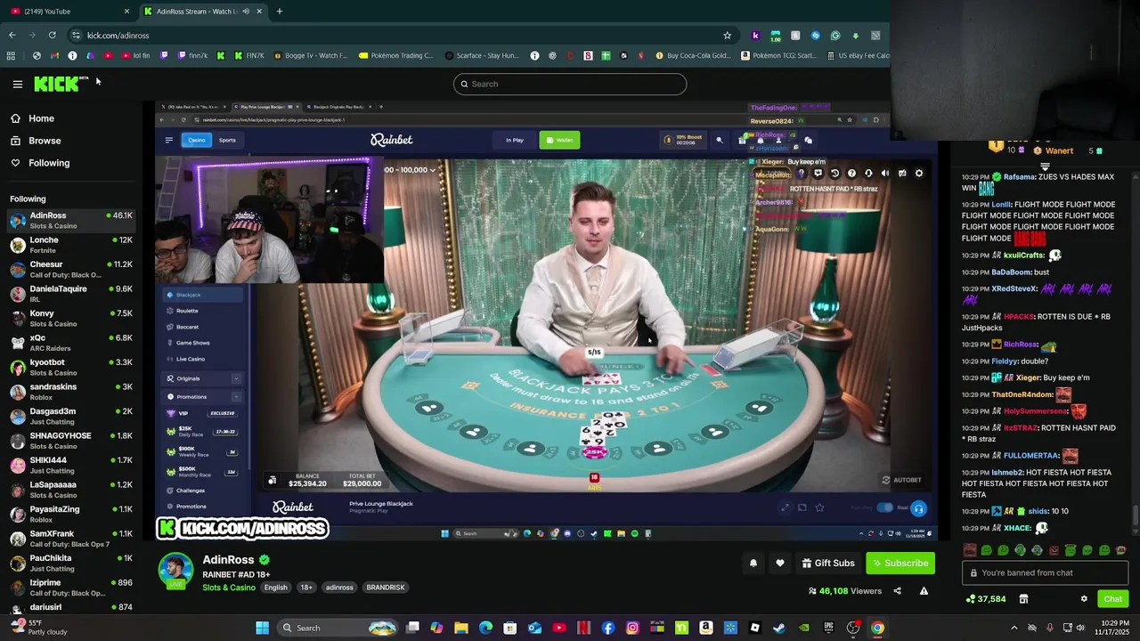Click the Kick search field
Viewport: 1140px width, 641px height.
tap(570, 84)
